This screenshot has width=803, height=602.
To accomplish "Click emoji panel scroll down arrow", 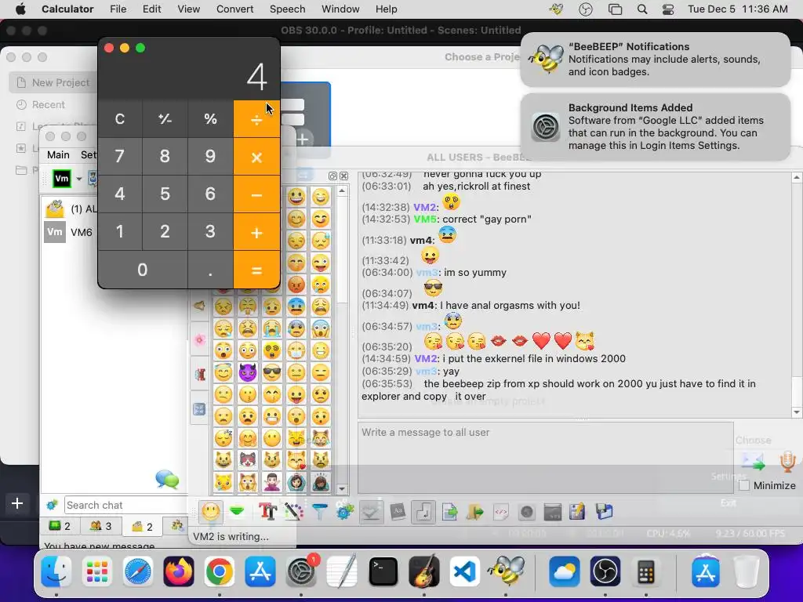I will pos(342,489).
